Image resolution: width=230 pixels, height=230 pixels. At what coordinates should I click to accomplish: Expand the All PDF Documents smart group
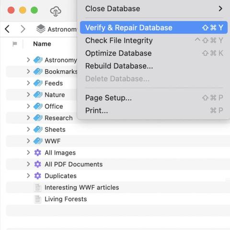[x=28, y=164]
